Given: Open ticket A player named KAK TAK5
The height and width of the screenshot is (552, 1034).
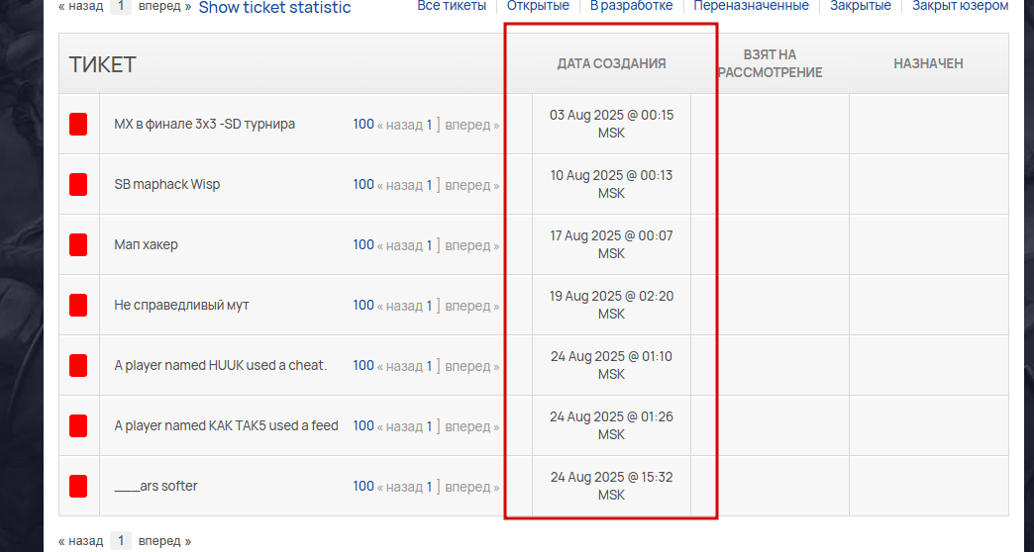Looking at the screenshot, I should pos(226,425).
